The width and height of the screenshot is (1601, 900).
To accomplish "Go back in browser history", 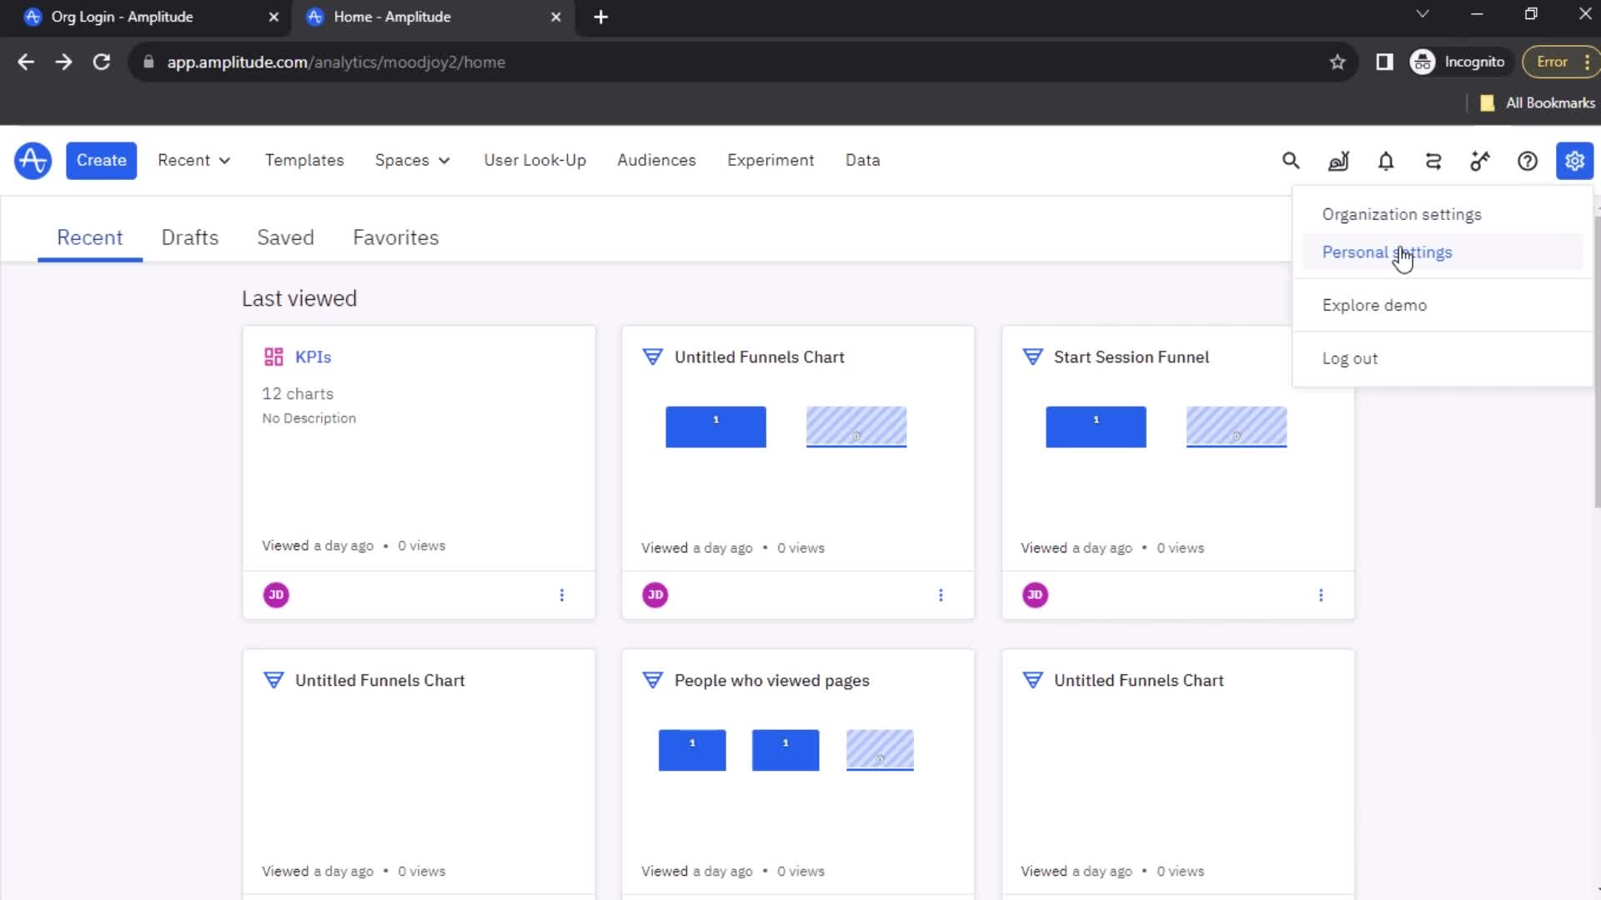I will click(x=26, y=62).
